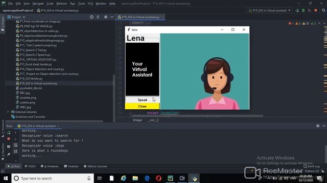Click the Windows Start button
The width and height of the screenshot is (327, 183).
tap(6, 178)
